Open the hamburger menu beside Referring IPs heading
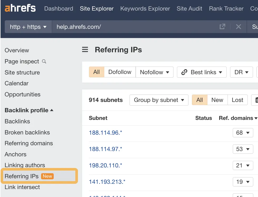Image resolution: width=258 pixels, height=197 pixels. point(85,49)
